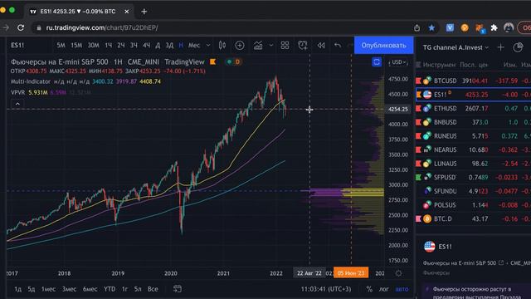Set the date range to 1д
This screenshot has width=531, height=299.
(x=18, y=289)
